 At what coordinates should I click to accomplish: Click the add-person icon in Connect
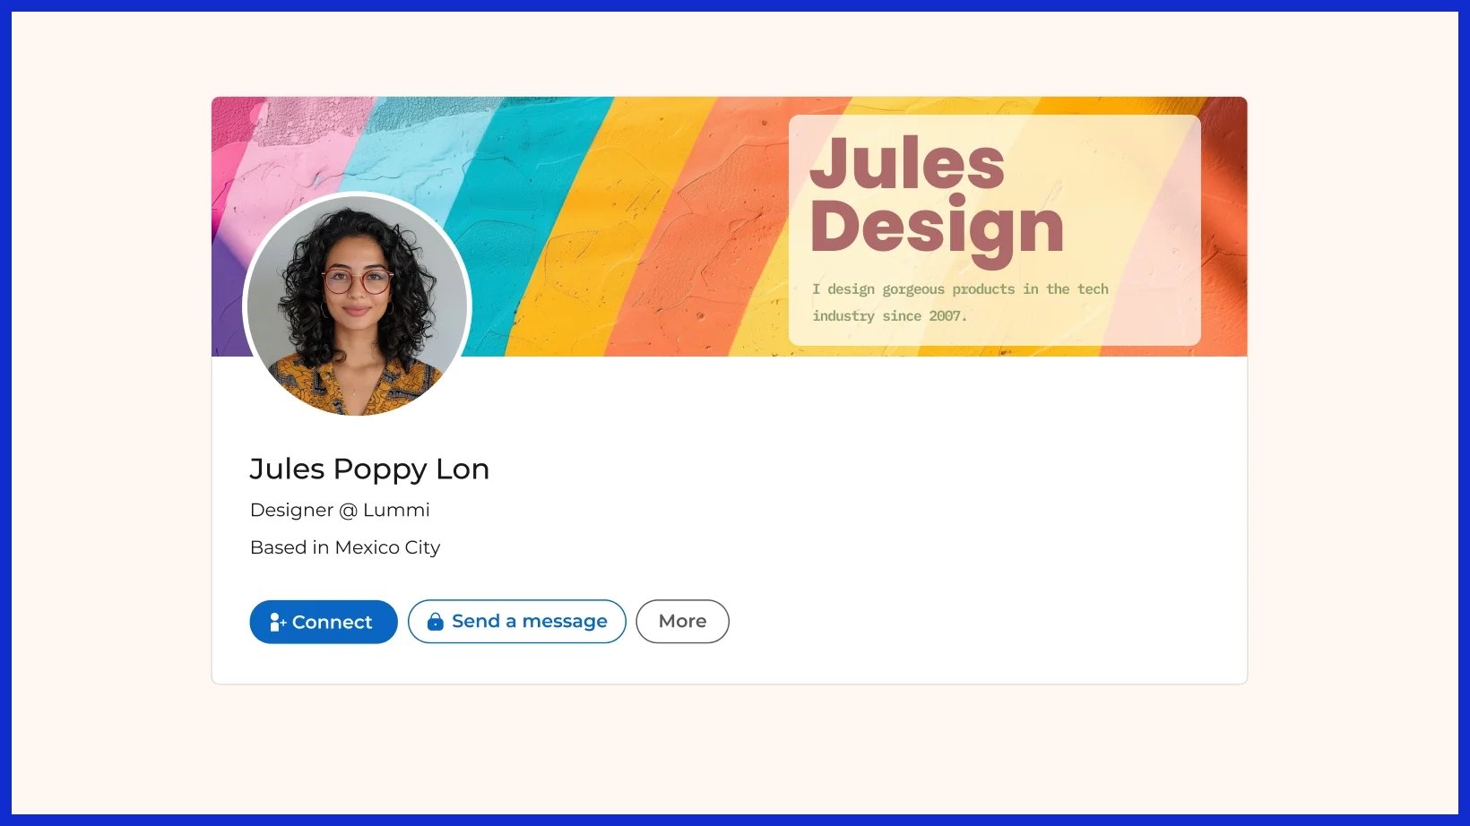278,622
